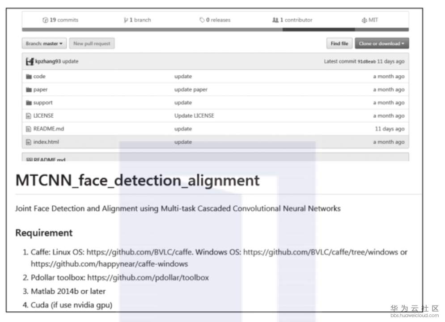The width and height of the screenshot is (445, 322).
Task: Open update commit for code folder
Action: 183,76
